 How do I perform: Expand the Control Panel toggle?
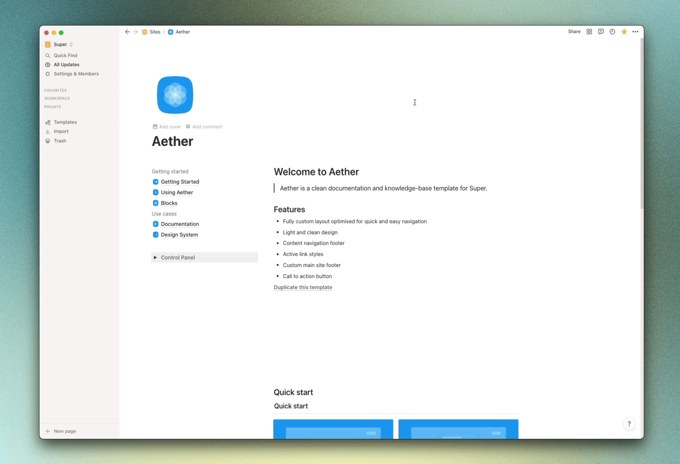155,257
